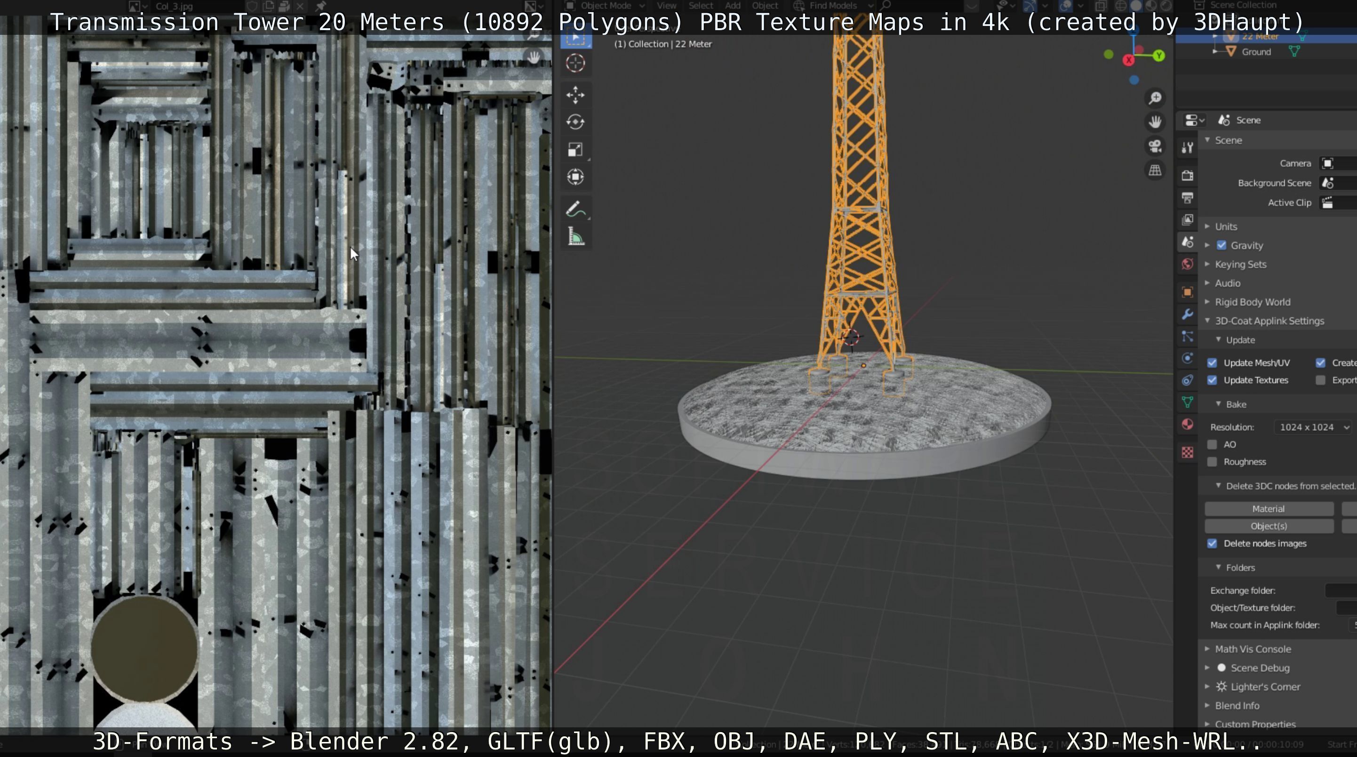Image resolution: width=1357 pixels, height=757 pixels.
Task: Open the viewport Add menu
Action: pyautogui.click(x=733, y=6)
